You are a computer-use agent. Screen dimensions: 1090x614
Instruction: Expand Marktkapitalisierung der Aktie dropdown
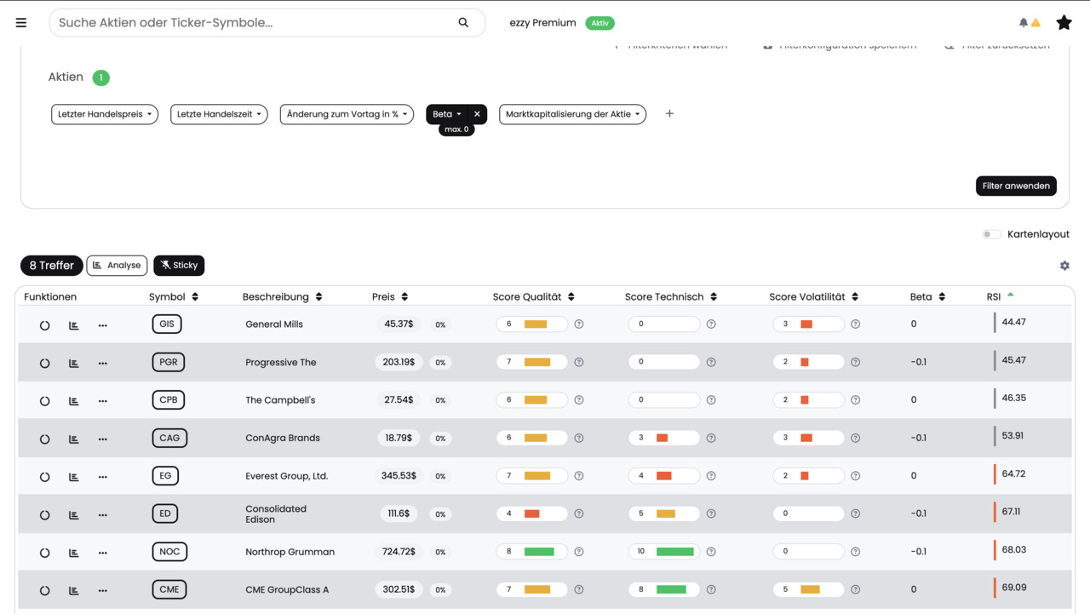pos(572,114)
